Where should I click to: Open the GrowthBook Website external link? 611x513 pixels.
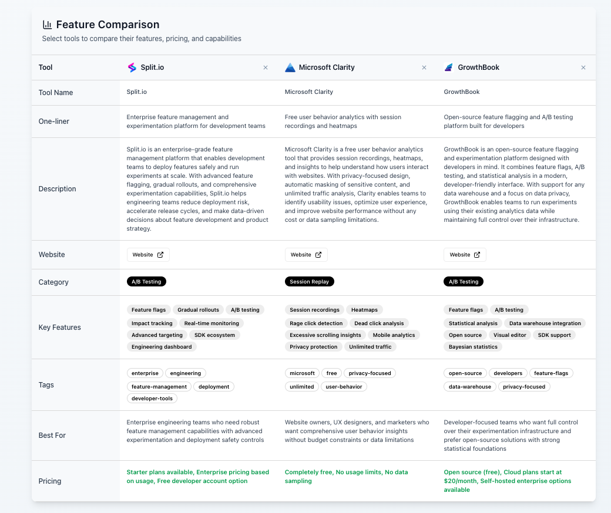(465, 255)
